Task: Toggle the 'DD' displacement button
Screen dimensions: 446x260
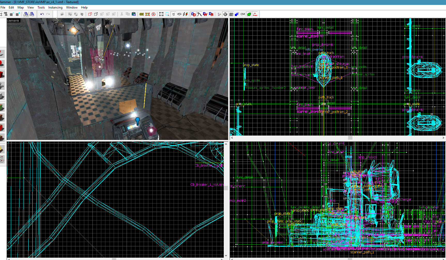Action: click(x=193, y=14)
